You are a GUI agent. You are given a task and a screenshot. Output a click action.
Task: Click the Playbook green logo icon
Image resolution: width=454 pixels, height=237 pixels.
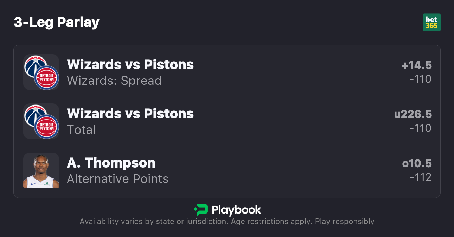pos(201,210)
